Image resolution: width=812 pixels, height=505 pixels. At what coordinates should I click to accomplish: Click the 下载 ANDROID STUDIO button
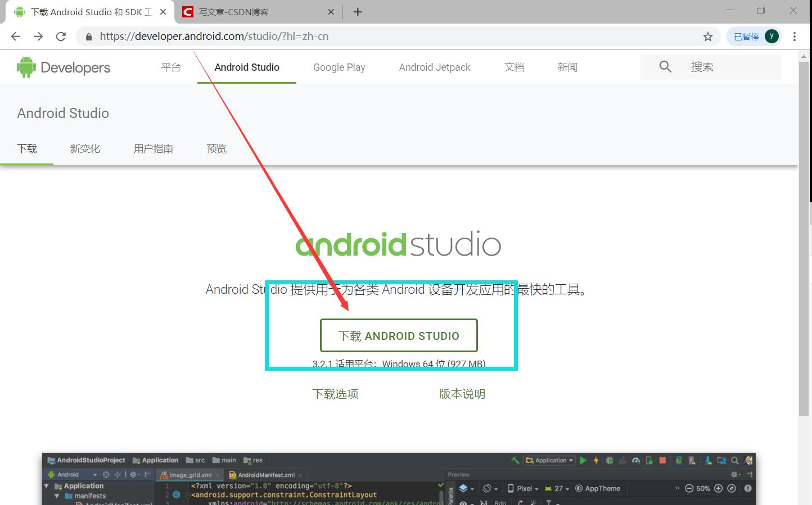click(399, 335)
